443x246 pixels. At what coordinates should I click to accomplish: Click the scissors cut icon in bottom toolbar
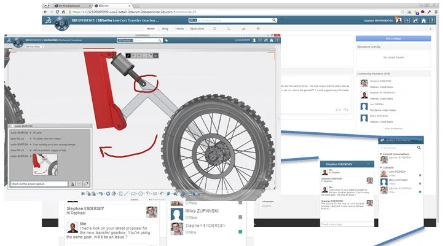click(84, 193)
